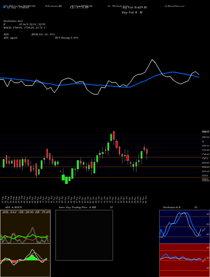Click the MACD histogram mini chart
The height and width of the screenshot is (277, 210).
point(25,260)
